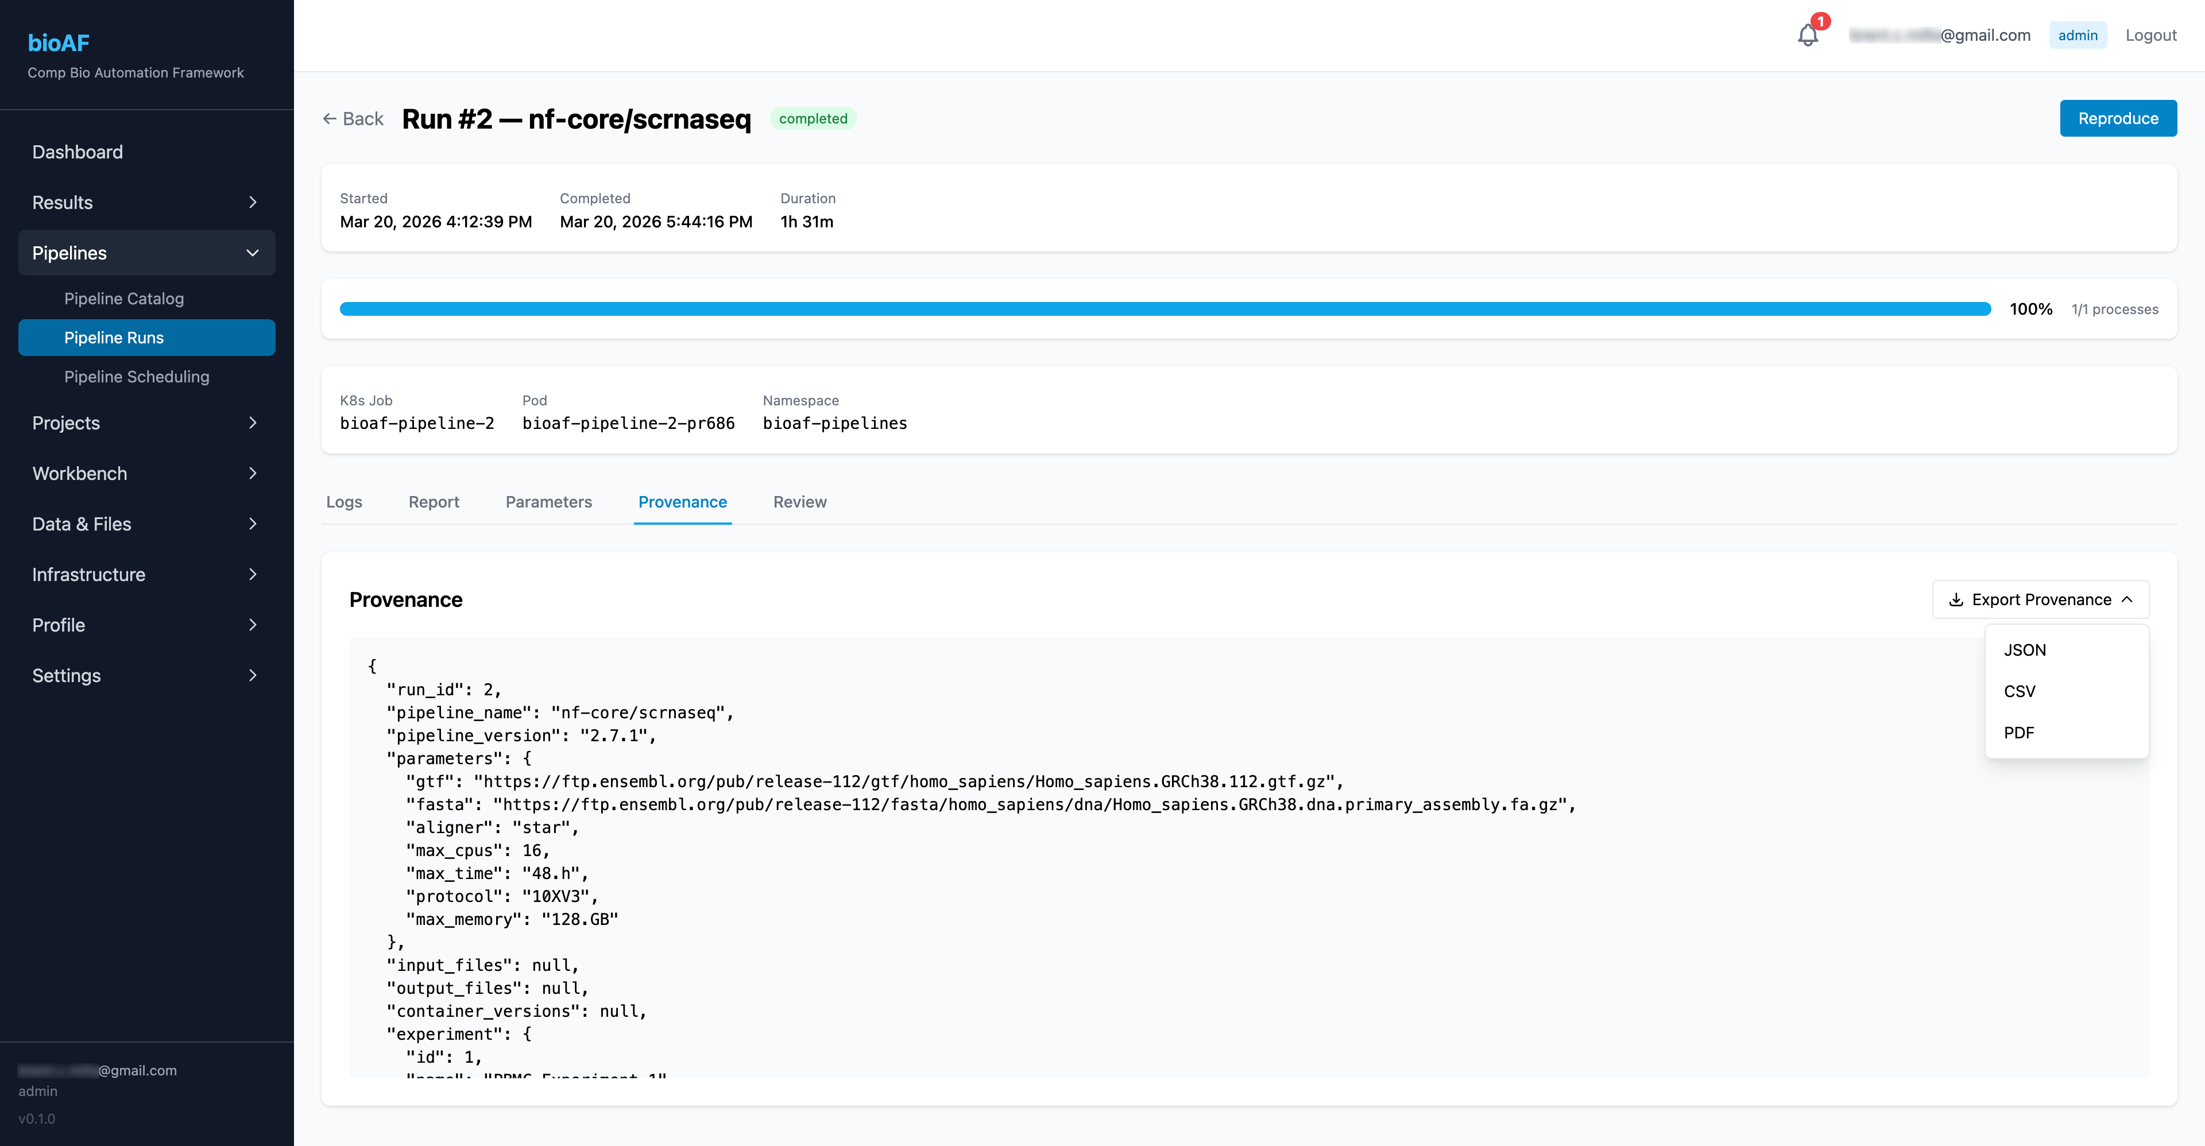The height and width of the screenshot is (1146, 2205).
Task: Click the namespace bioaf-pipelines
Action: tap(834, 423)
